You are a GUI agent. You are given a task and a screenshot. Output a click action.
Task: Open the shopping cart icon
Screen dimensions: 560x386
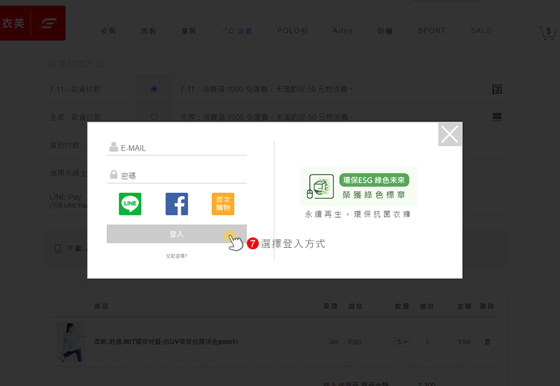[x=548, y=33]
